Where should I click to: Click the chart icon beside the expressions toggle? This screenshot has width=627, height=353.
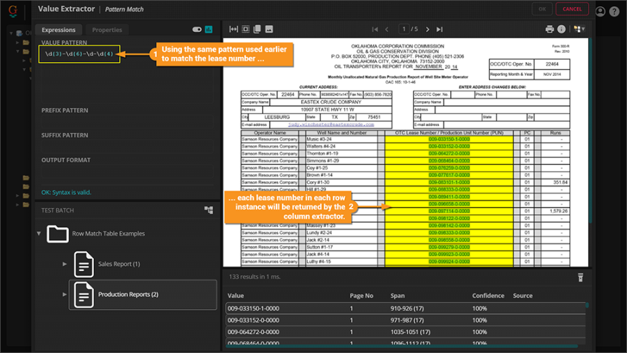(x=208, y=30)
